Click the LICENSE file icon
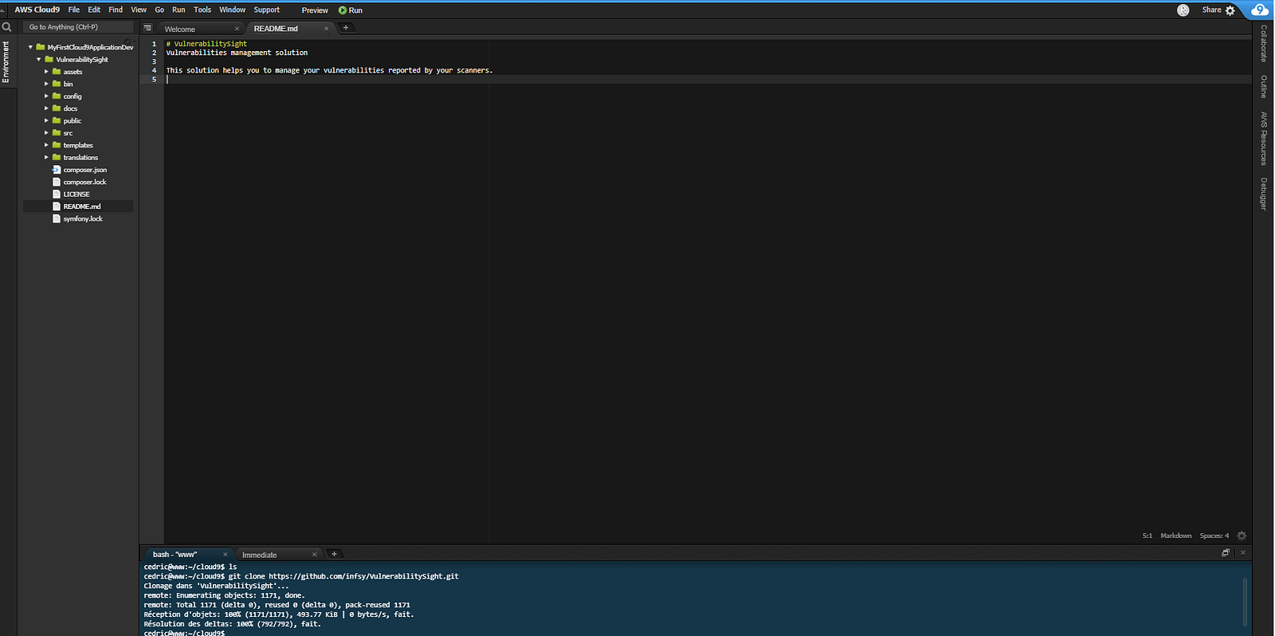This screenshot has width=1275, height=636. tap(57, 194)
